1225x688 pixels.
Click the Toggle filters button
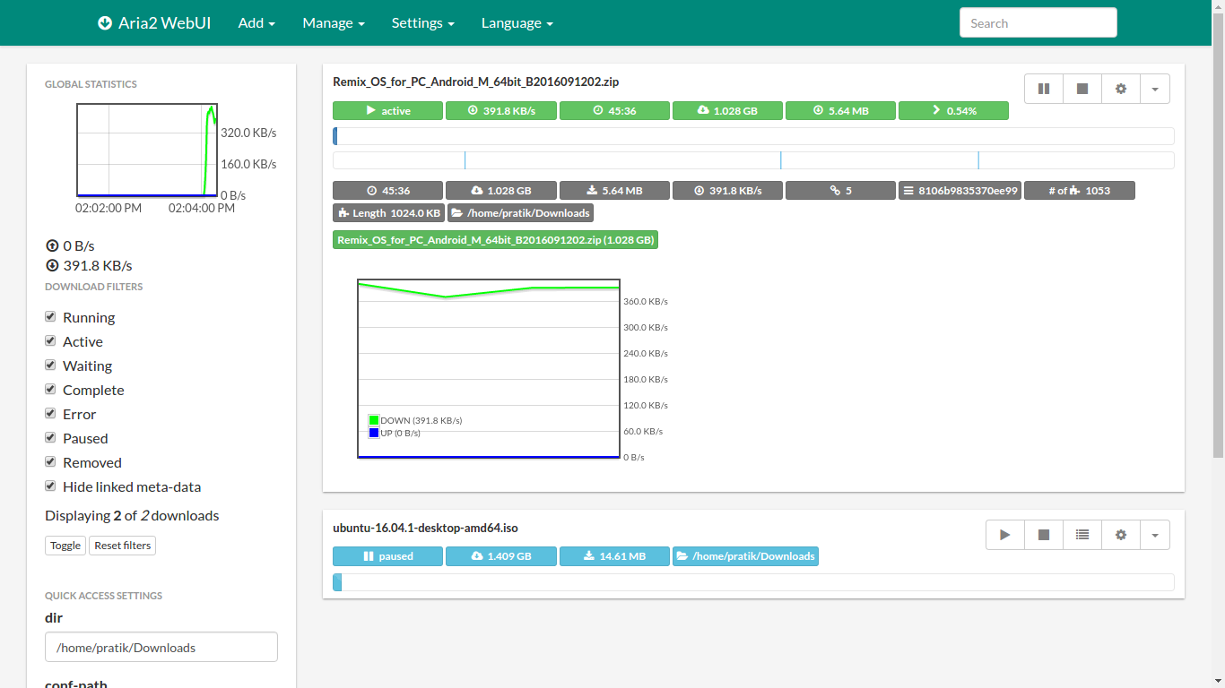[x=65, y=546]
